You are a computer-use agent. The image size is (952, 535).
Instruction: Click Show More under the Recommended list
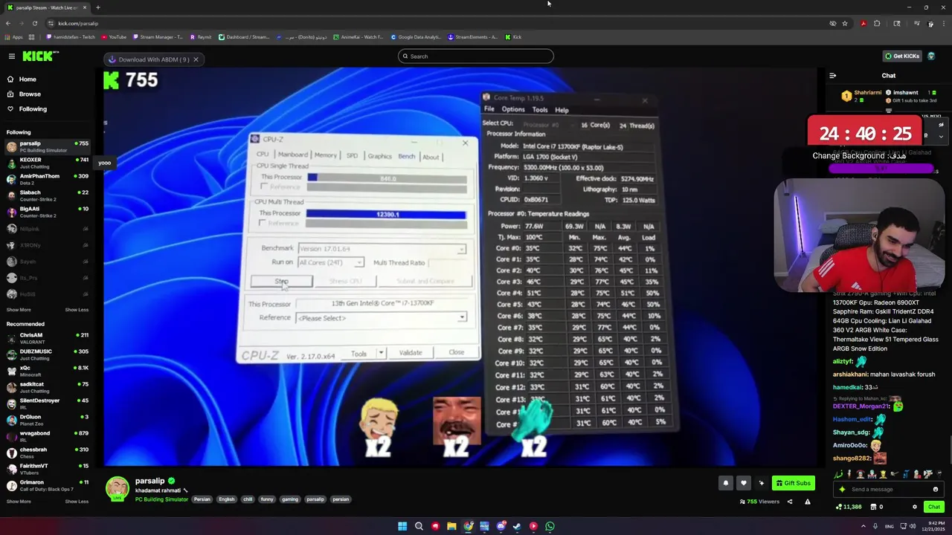pos(19,502)
